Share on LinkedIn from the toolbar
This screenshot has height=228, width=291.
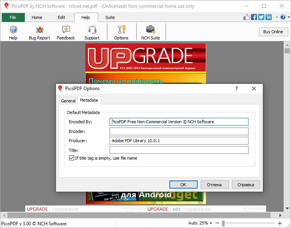(x=269, y=17)
